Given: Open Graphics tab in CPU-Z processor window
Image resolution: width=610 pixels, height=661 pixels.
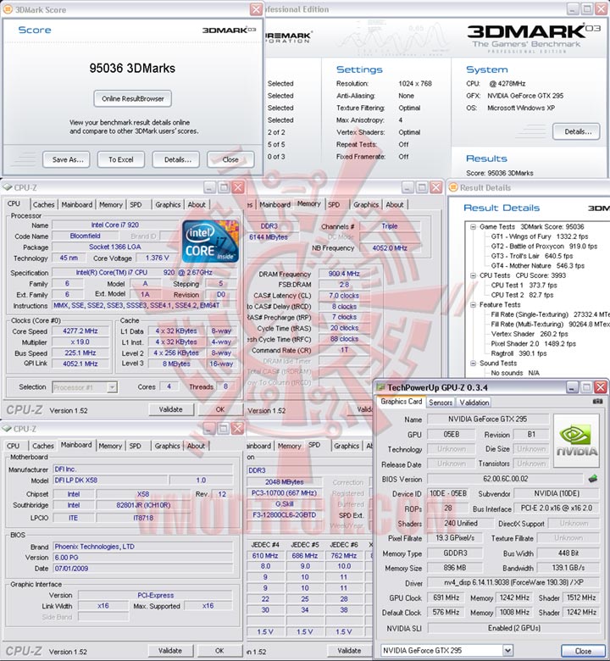Looking at the screenshot, I should [168, 204].
